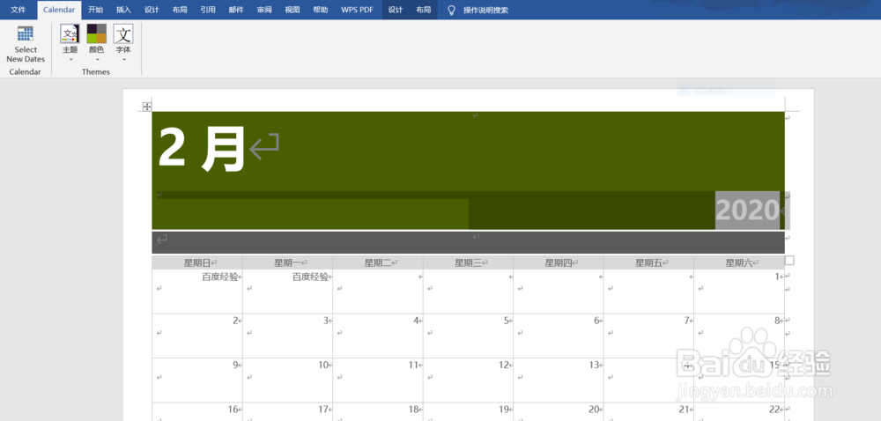Open the 视图 tab
The width and height of the screenshot is (881, 421).
(x=292, y=10)
